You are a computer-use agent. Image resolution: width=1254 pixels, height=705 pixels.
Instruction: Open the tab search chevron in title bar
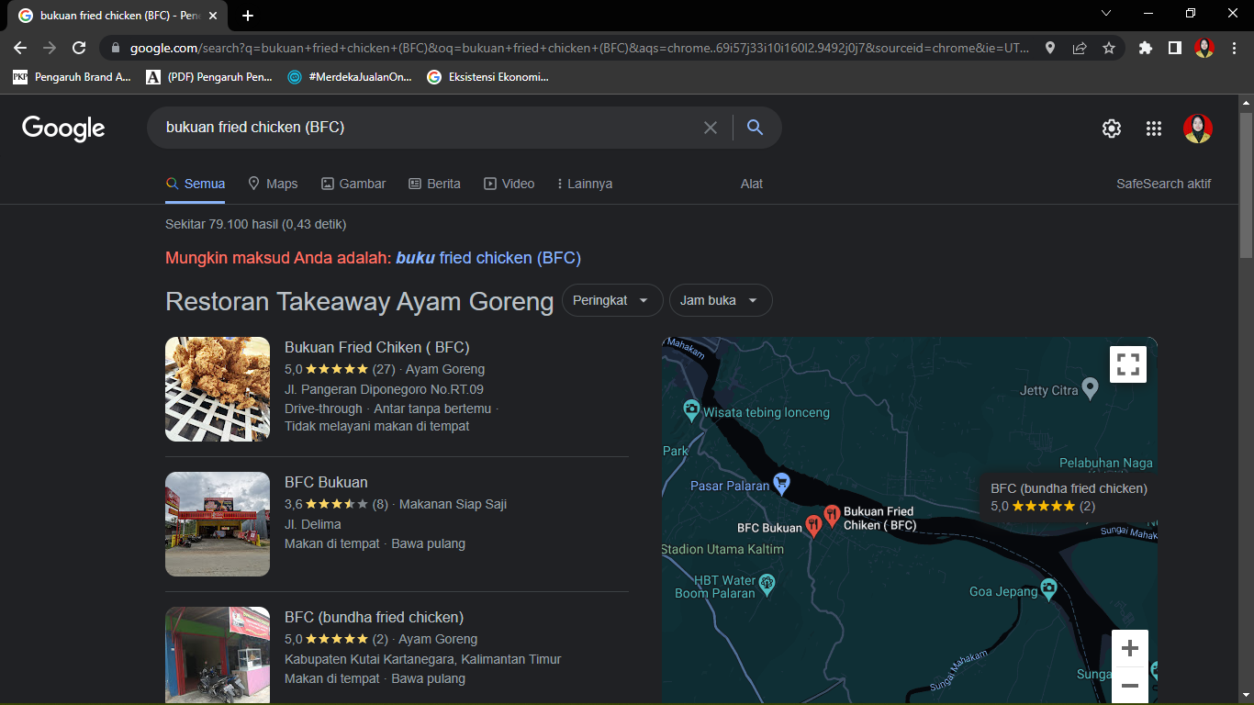pos(1106,13)
